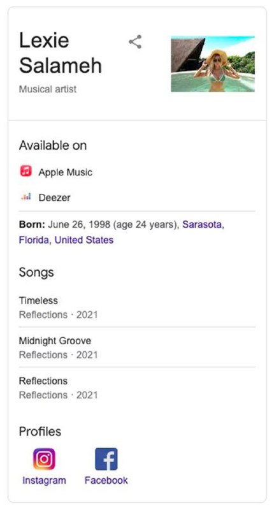Select the song titled Reflections
274x510 pixels.
click(43, 381)
